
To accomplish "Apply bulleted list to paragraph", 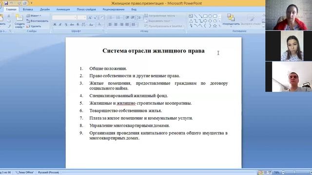I will [x=111, y=17].
